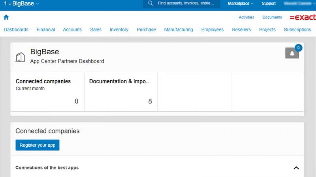This screenshot has height=177, width=316.
Task: Click the notification count badge 0
Action: (298, 48)
